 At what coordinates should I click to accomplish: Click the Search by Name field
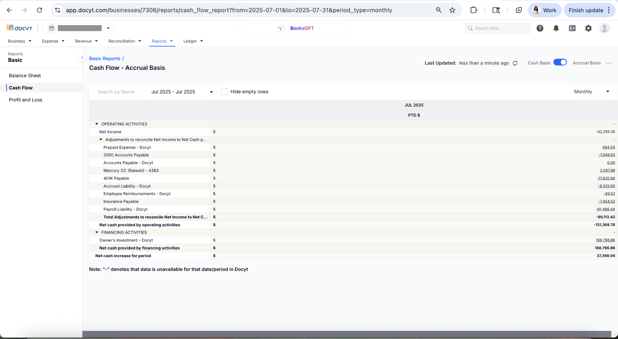coord(119,92)
